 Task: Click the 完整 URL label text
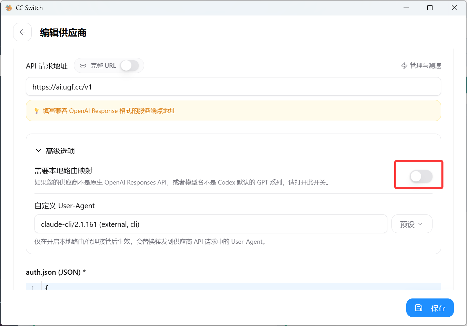pyautogui.click(x=103, y=66)
